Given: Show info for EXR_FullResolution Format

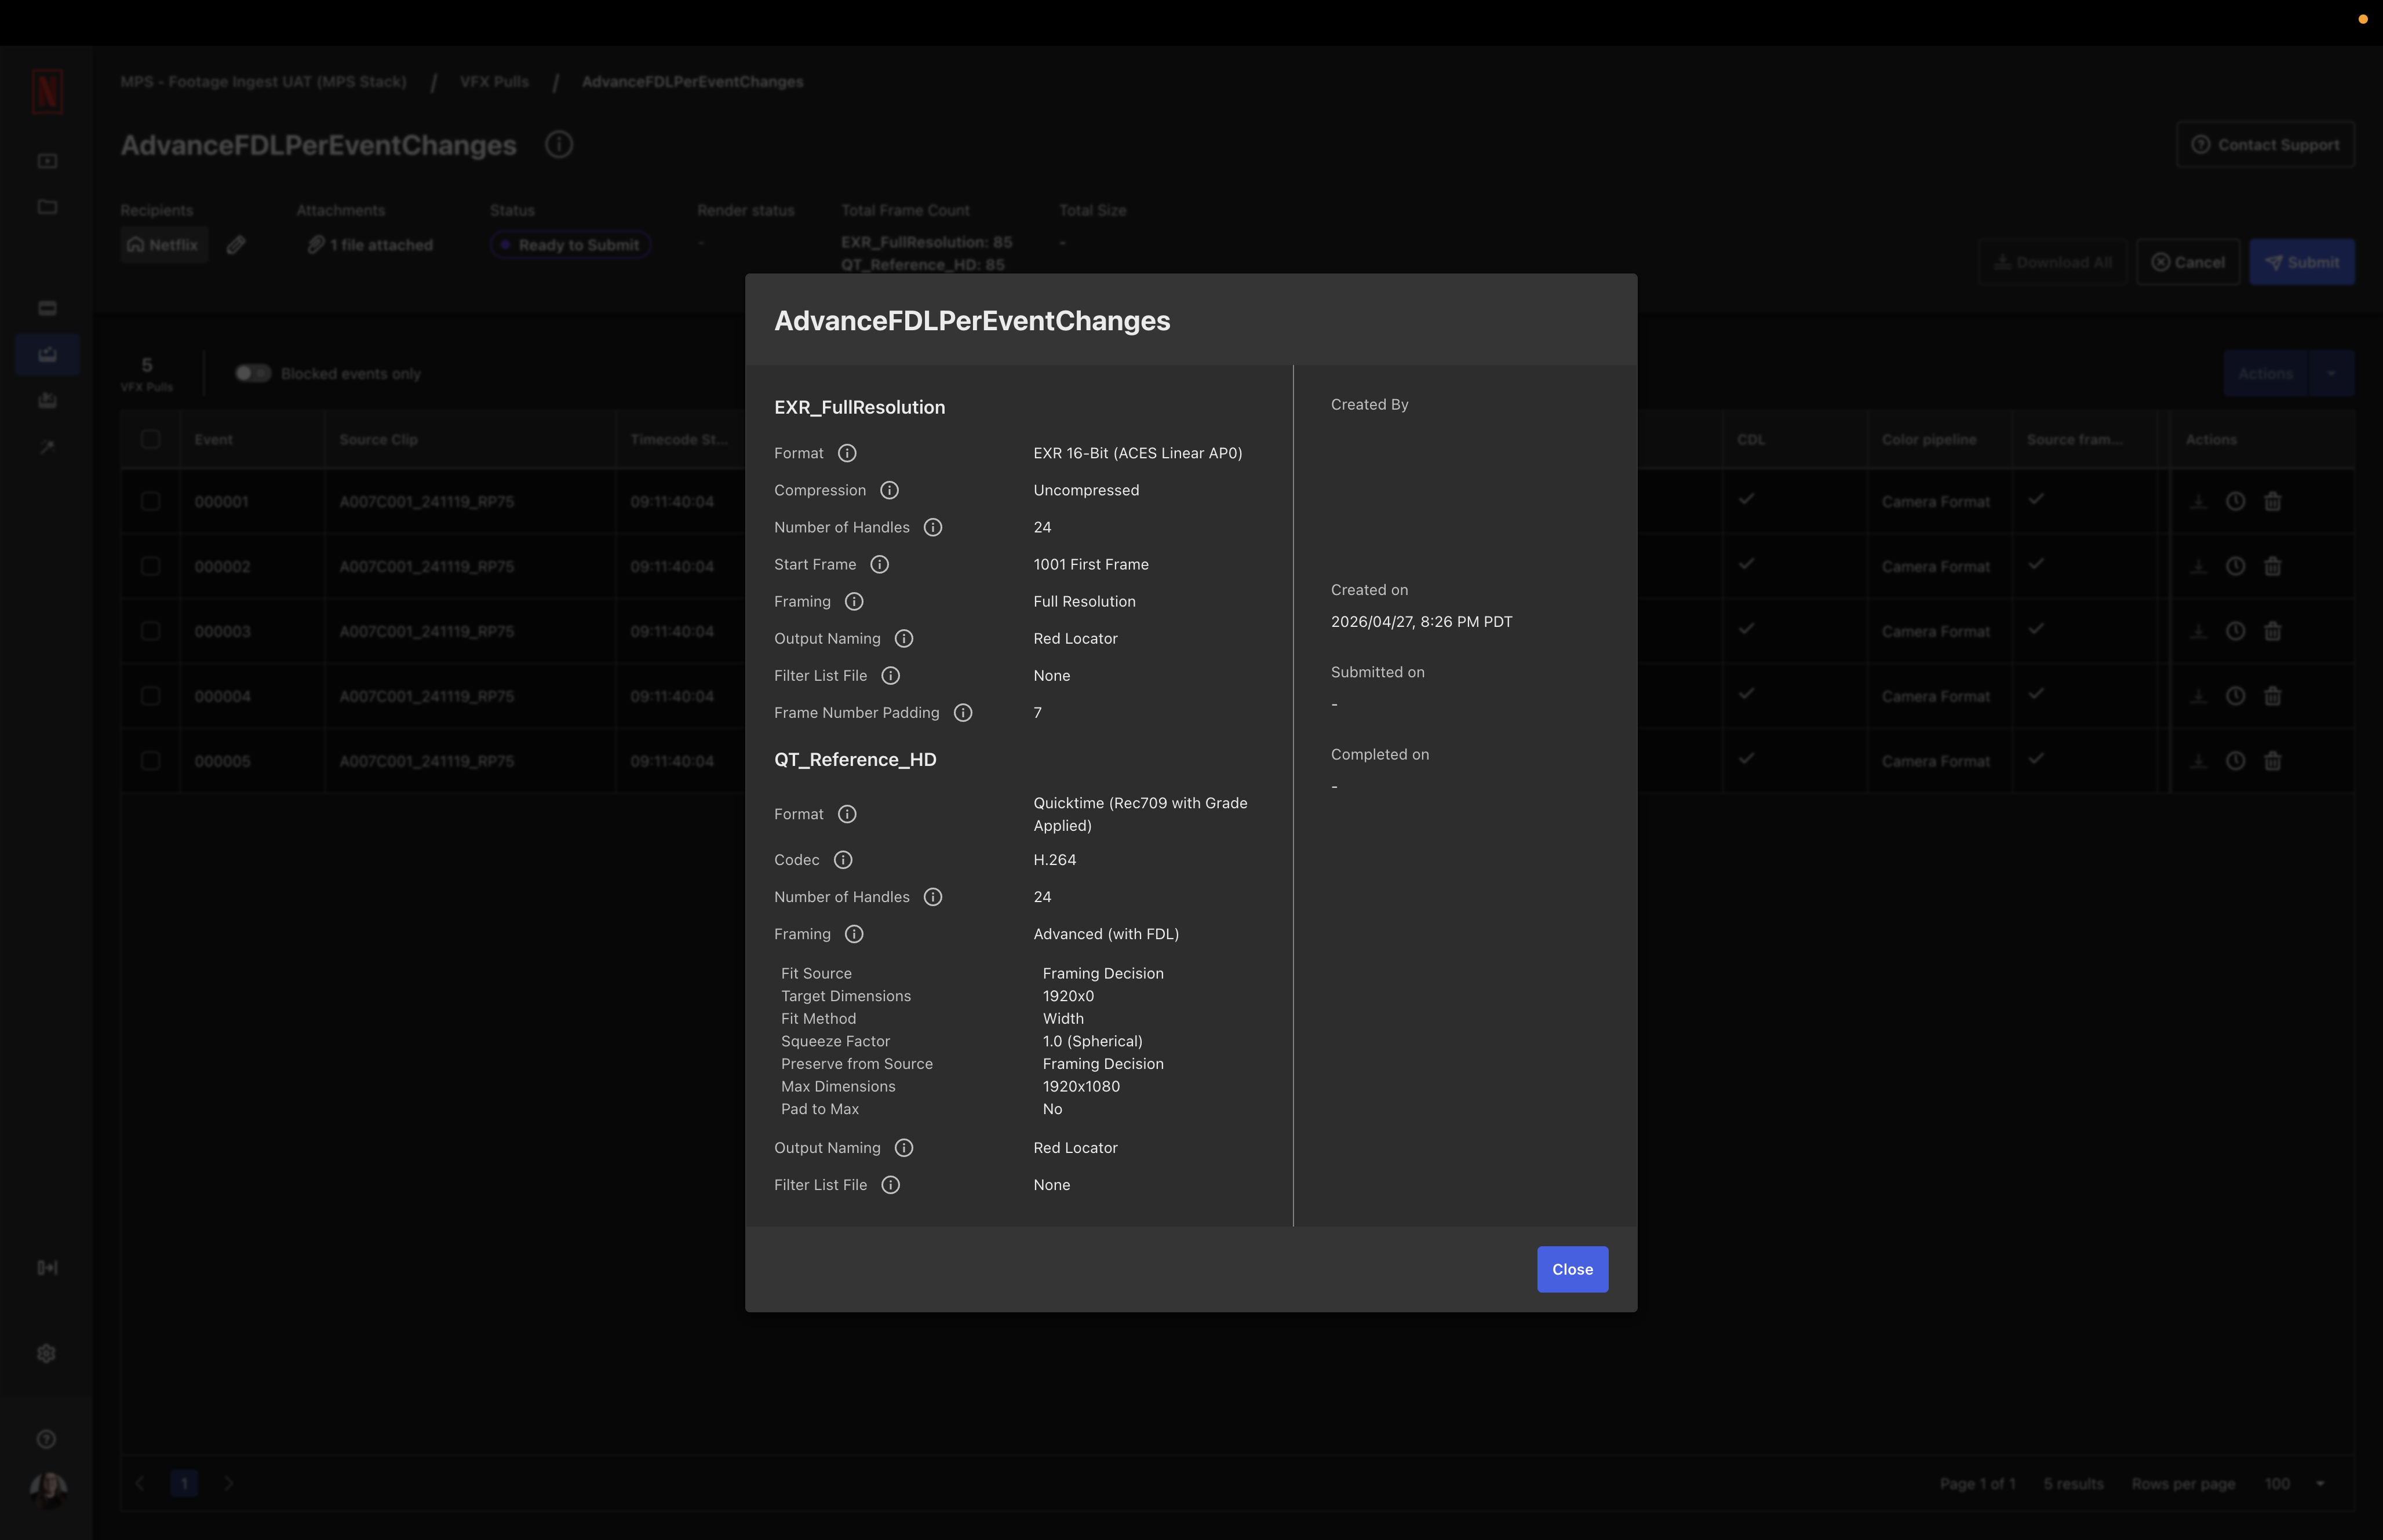Looking at the screenshot, I should (847, 453).
